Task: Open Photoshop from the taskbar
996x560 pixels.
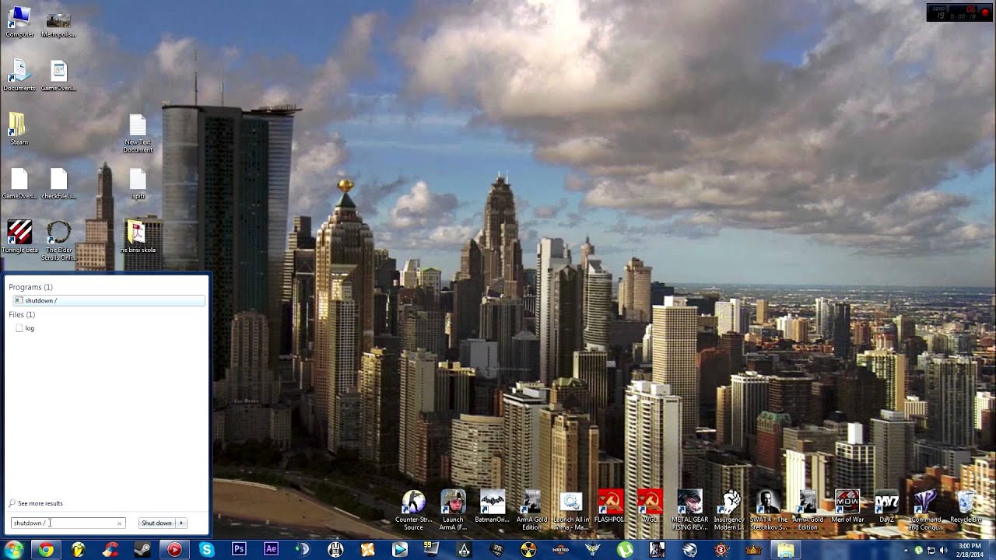Action: (x=239, y=550)
